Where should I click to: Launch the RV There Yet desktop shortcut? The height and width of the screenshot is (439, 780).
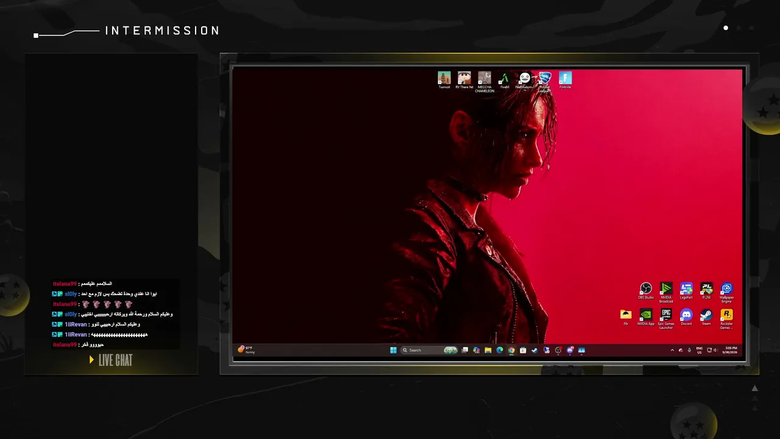pyautogui.click(x=464, y=80)
